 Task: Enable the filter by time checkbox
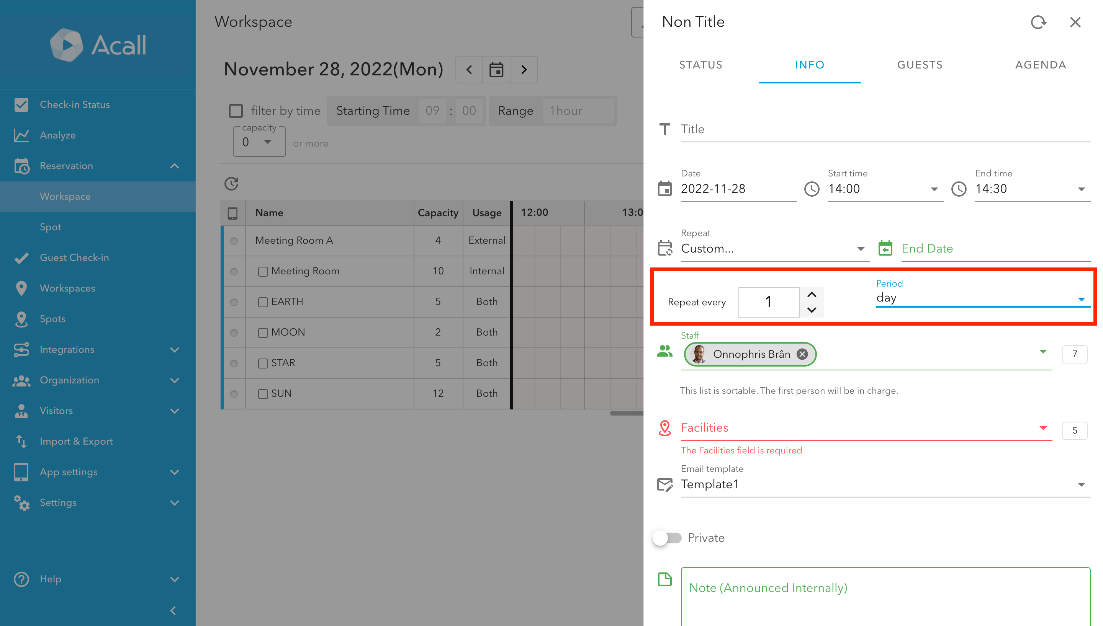(x=236, y=111)
